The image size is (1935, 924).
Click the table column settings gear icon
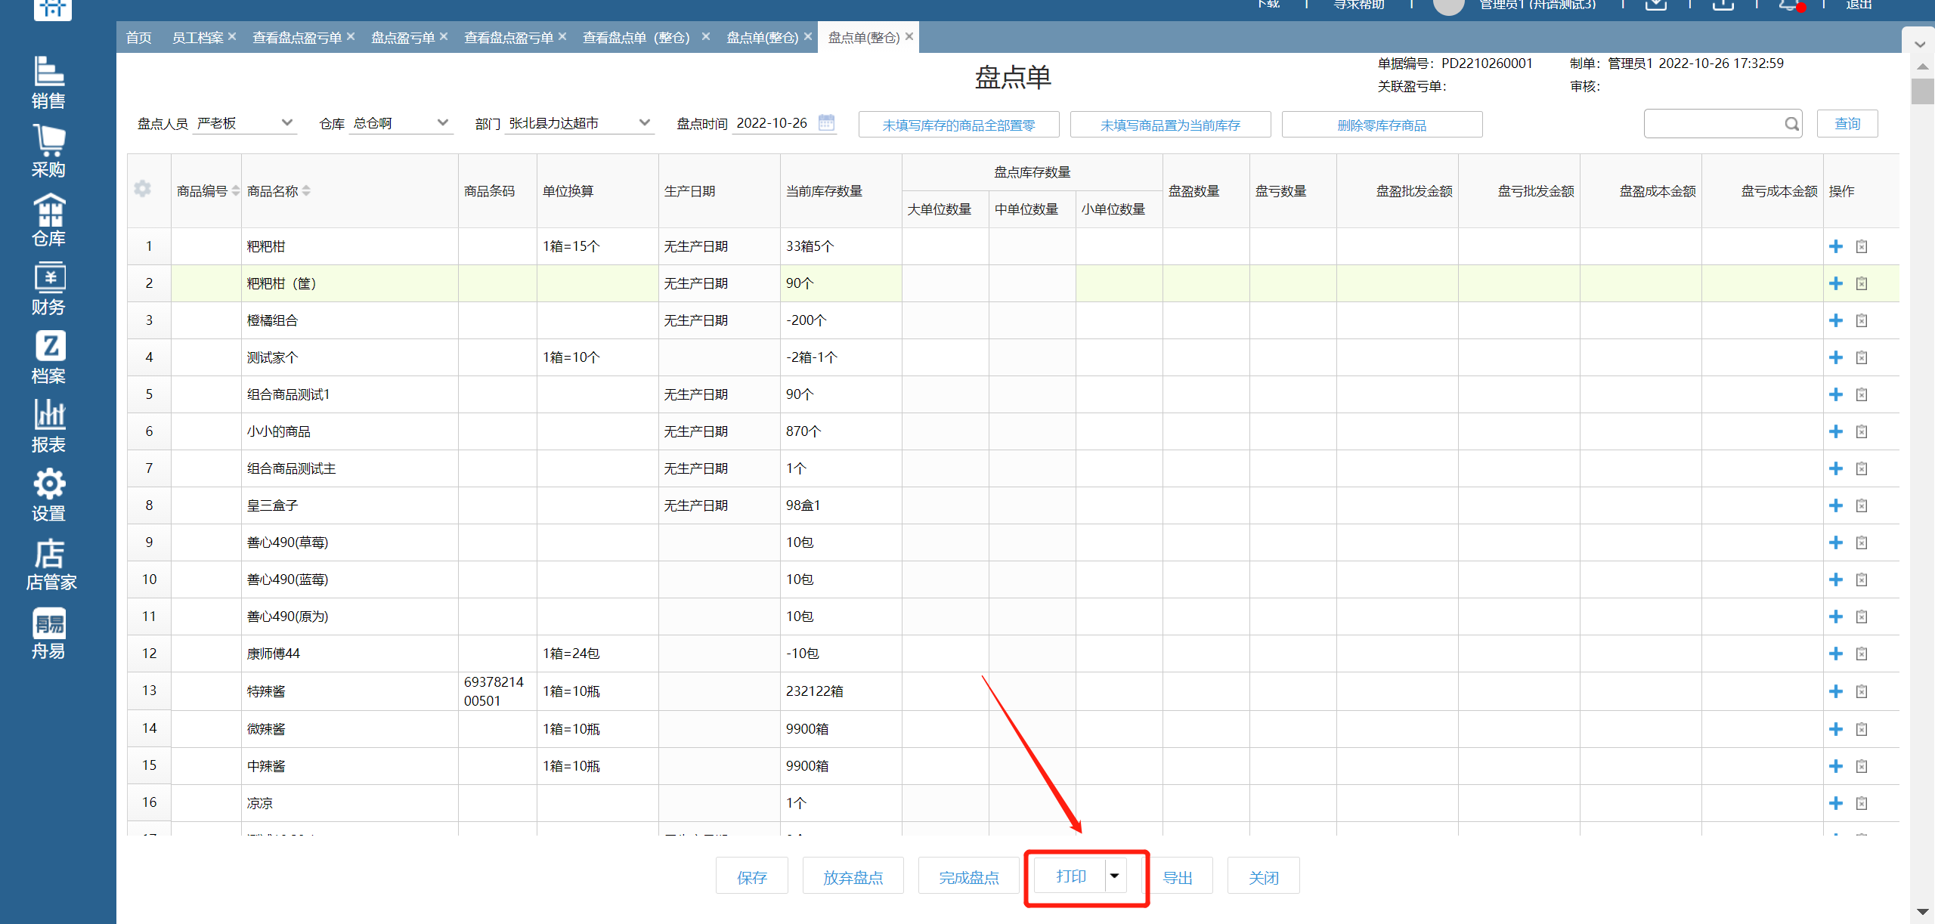142,189
